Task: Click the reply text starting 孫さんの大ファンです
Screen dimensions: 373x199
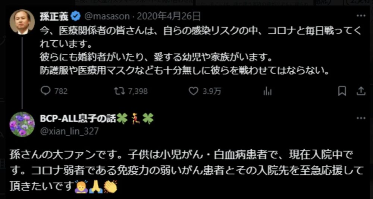Action: point(187,171)
